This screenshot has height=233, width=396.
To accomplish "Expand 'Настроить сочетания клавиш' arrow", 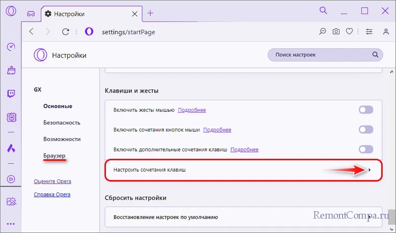I will [370, 170].
